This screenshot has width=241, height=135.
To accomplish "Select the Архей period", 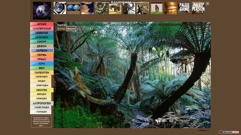I will [42, 24].
